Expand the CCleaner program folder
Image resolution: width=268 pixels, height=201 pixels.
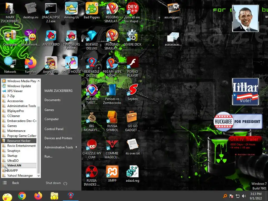tap(19, 116)
